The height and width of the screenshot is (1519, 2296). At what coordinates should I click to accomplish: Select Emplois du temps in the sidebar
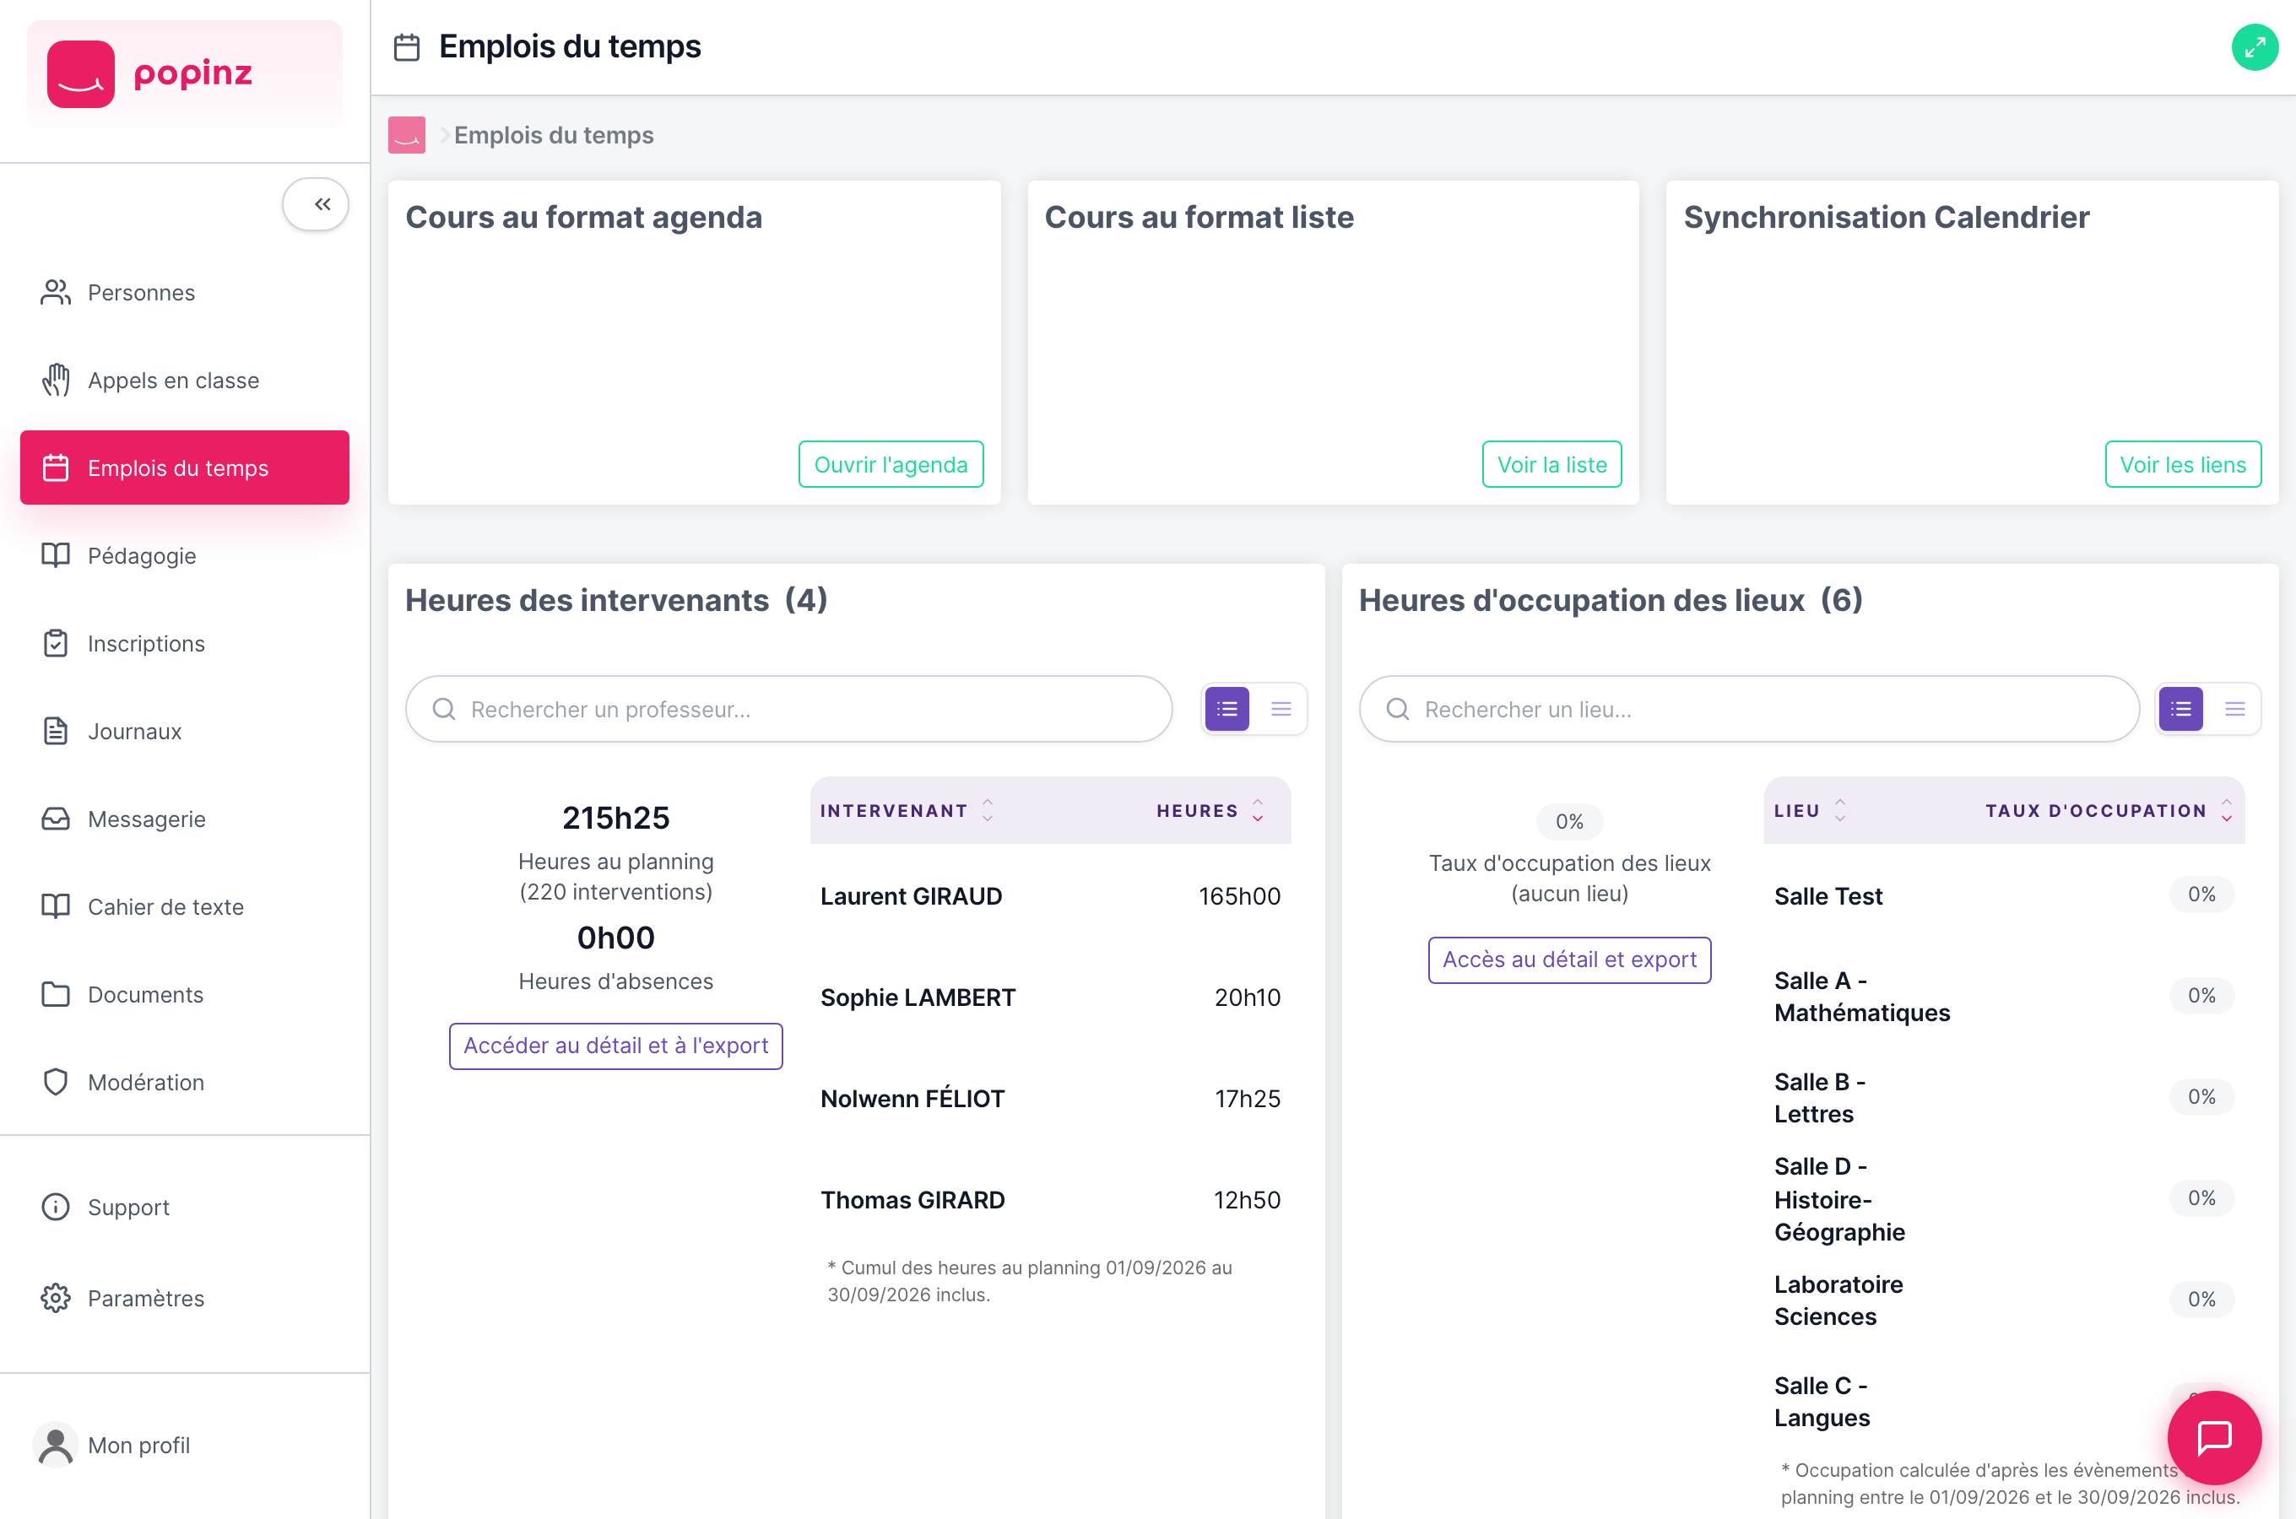click(x=184, y=468)
